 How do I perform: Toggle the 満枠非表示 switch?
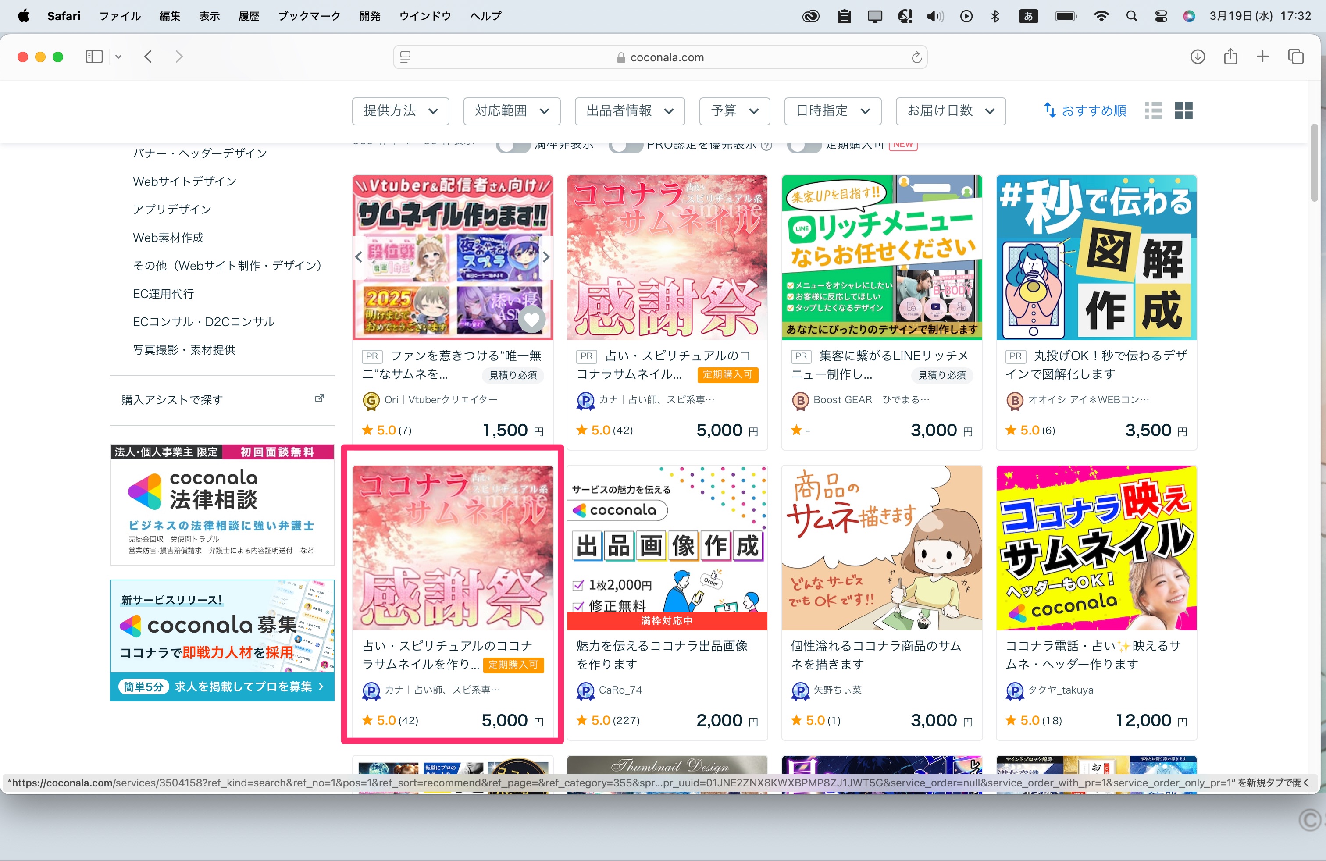click(x=513, y=146)
